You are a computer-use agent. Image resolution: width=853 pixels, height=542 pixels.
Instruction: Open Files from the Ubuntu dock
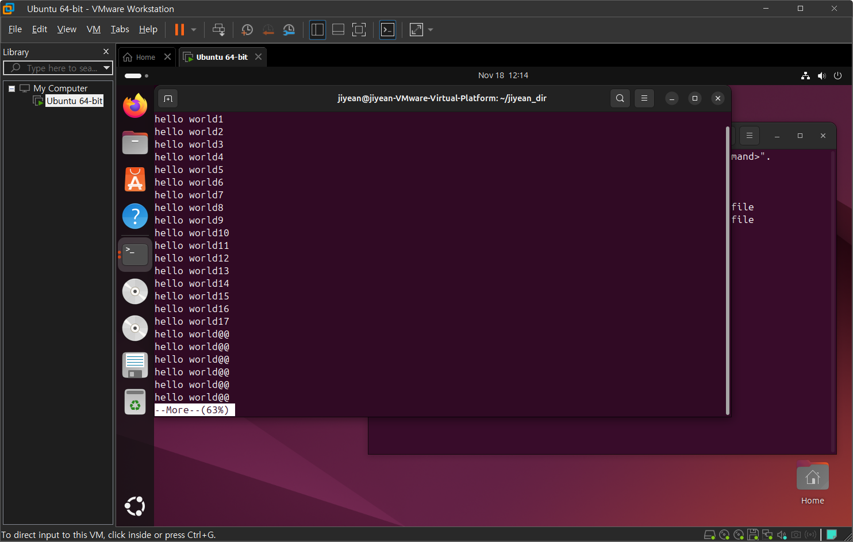[135, 143]
